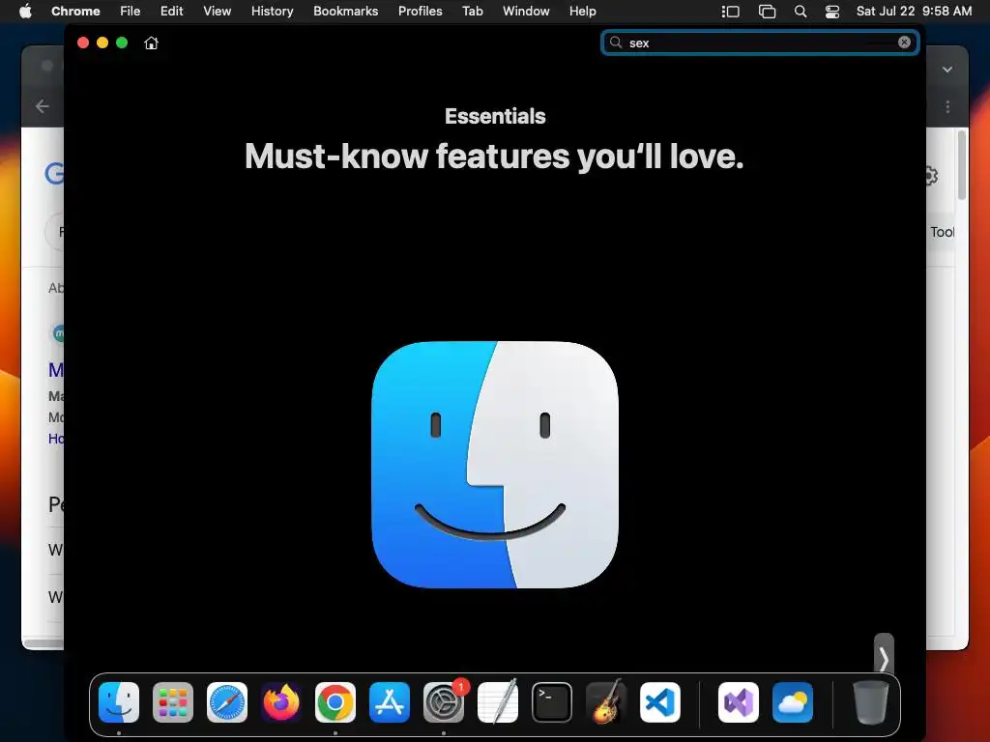Open the Window menu
The height and width of the screenshot is (742, 990).
pyautogui.click(x=526, y=11)
